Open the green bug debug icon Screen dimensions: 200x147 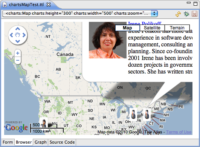coord(186,14)
